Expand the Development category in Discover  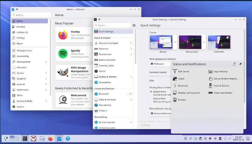click(x=46, y=62)
